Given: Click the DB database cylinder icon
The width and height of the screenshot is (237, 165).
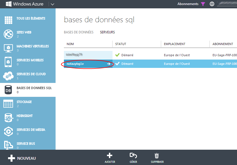Looking at the screenshot, I should pos(8,90).
